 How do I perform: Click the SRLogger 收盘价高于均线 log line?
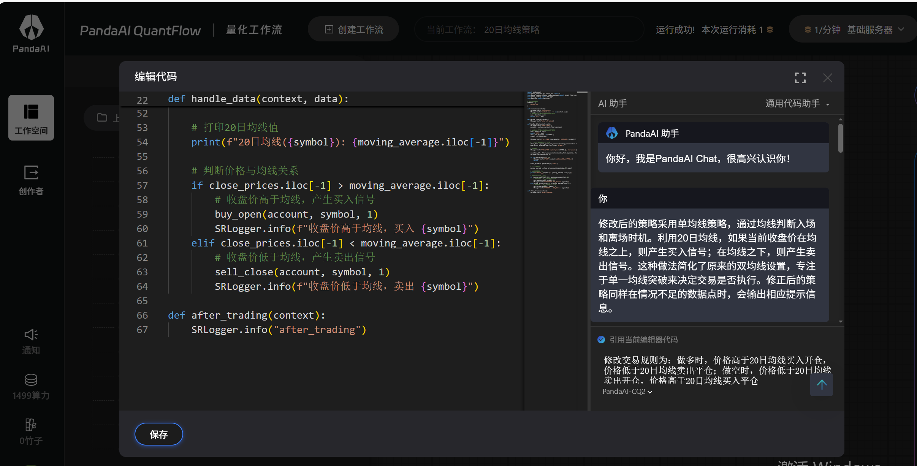coord(347,229)
